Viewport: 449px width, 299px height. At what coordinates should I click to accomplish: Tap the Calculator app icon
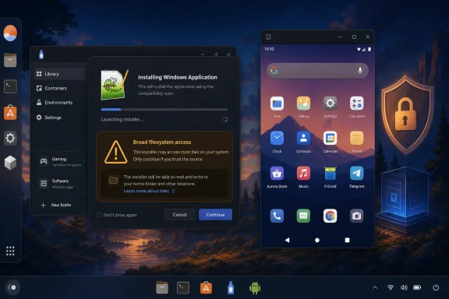[356, 104]
